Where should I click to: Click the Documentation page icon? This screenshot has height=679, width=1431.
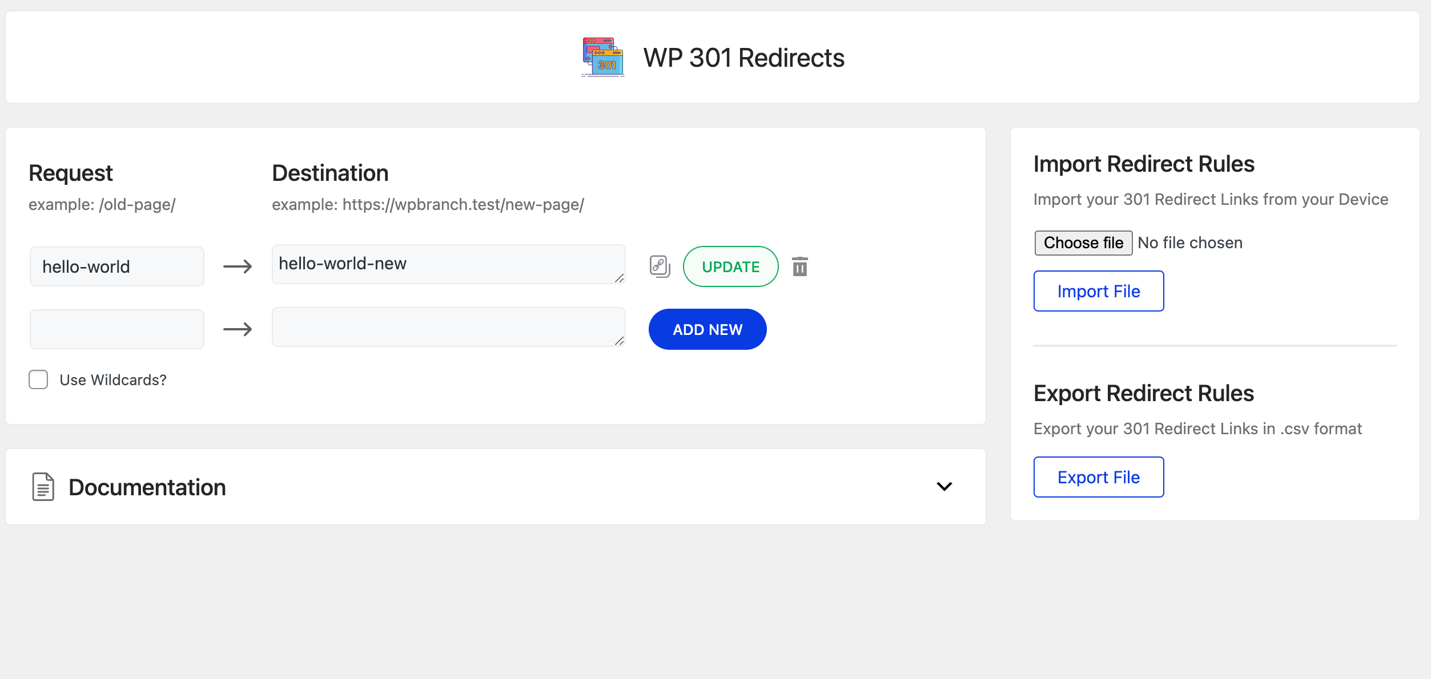[43, 487]
